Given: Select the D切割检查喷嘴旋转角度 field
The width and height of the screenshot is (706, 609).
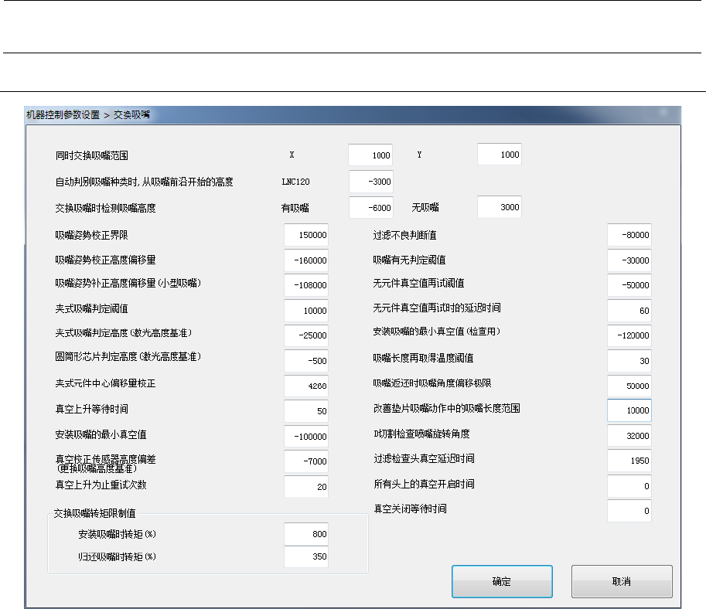Looking at the screenshot, I should pos(629,436).
